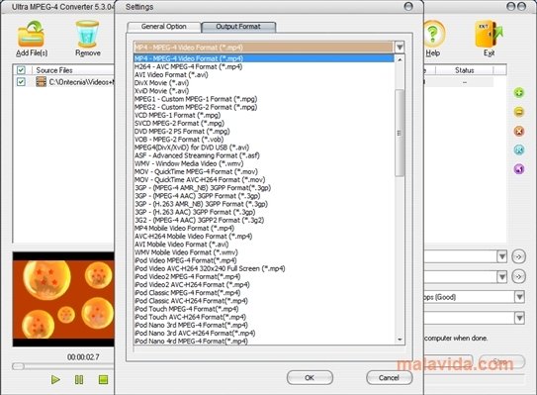537x395 pixels.
Task: Uncheck the C:\Dnitecnia video file checkbox
Action: 21,81
